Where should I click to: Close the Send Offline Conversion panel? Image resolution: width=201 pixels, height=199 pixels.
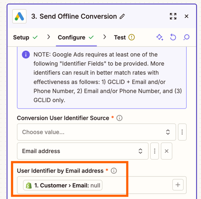pos(186,16)
